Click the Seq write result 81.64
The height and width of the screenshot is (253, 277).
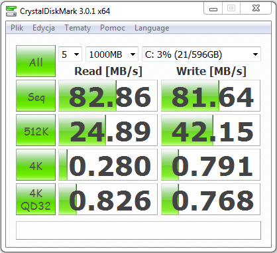pyautogui.click(x=211, y=96)
